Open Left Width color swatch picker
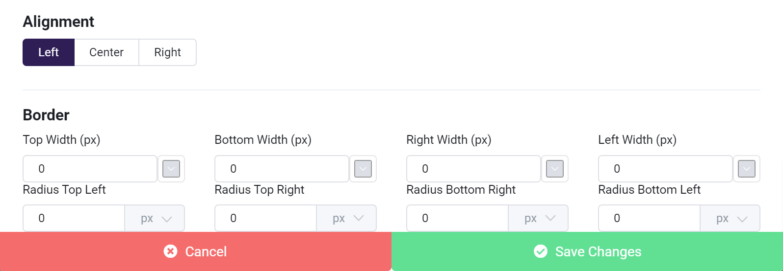Screen dimensions: 783x271 point(747,169)
